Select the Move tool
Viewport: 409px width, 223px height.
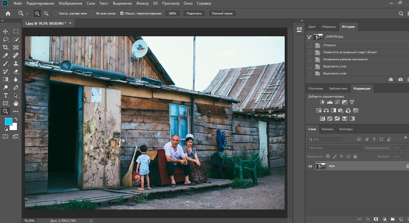(x=6, y=31)
